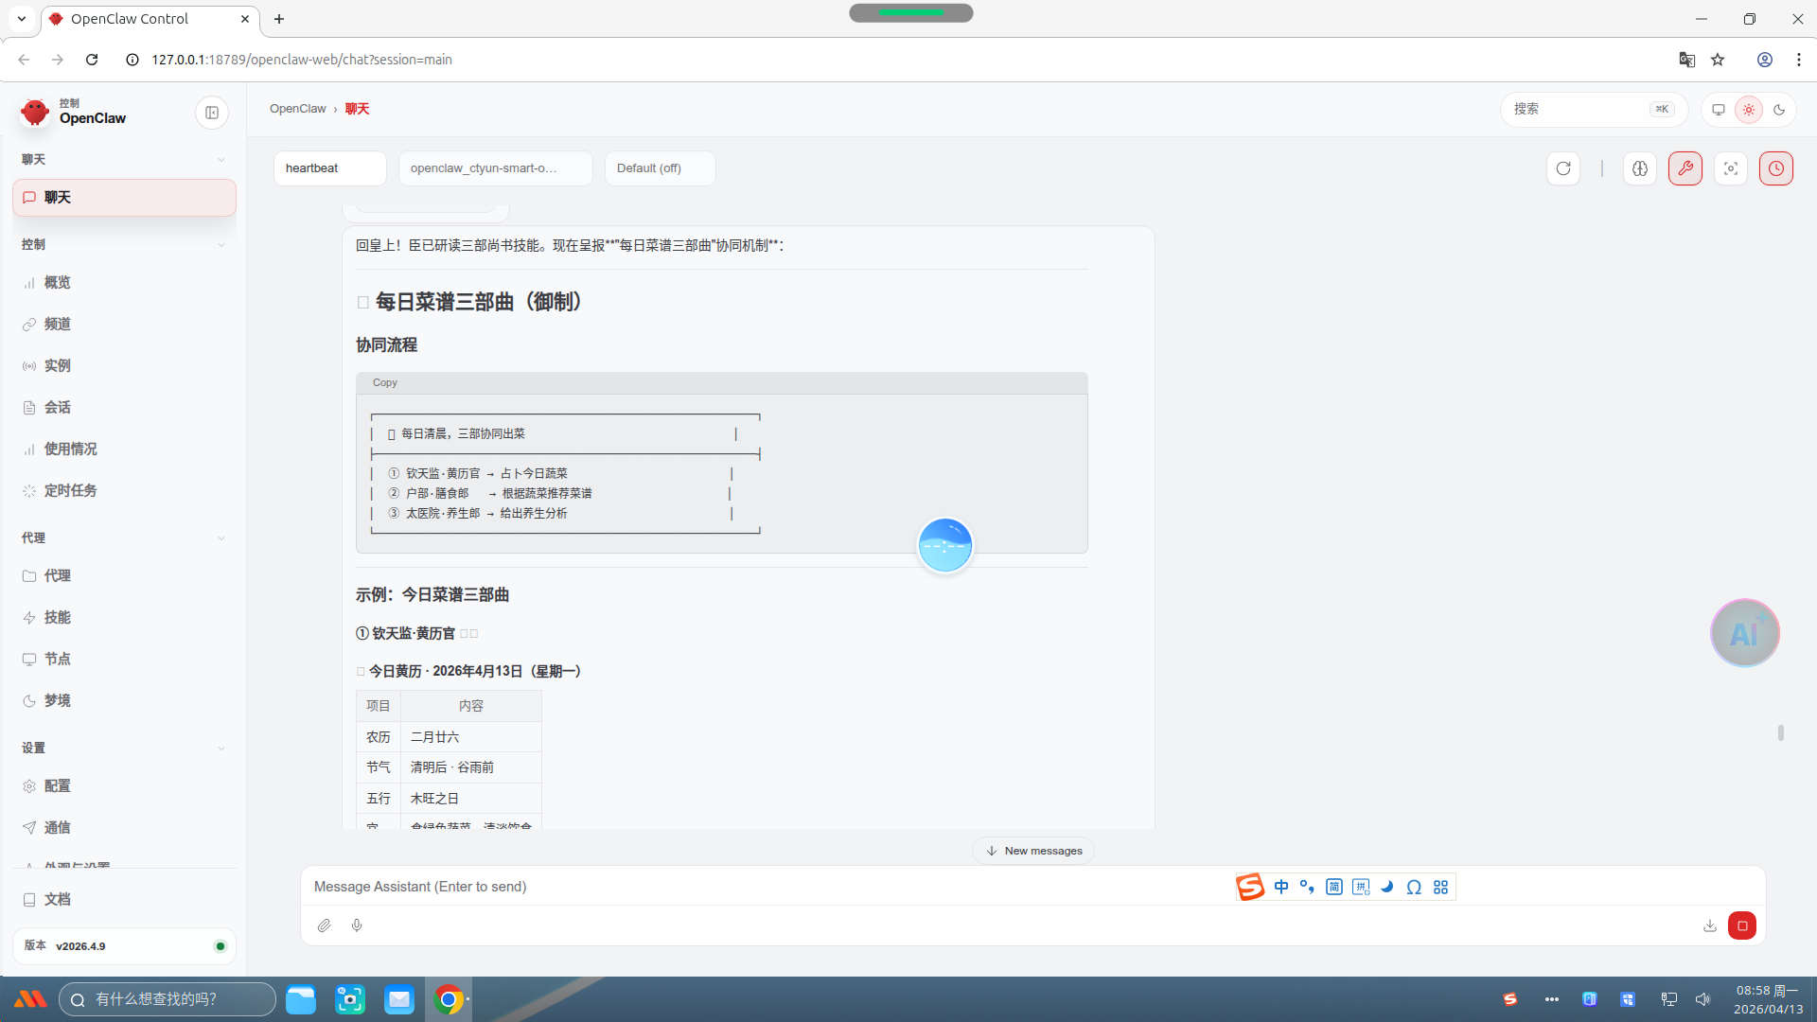The height and width of the screenshot is (1022, 1817).
Task: Open taskbar search 有什么想查找的吗
Action: (x=168, y=999)
